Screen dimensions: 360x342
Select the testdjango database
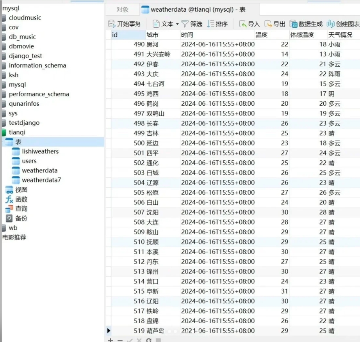[x=24, y=123]
